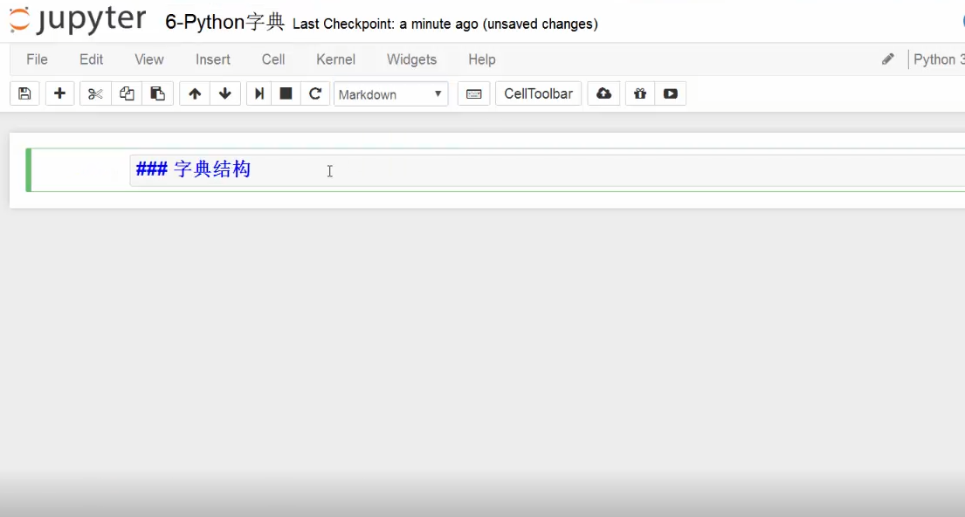965x517 pixels.
Task: Click the CellToolbar button
Action: [538, 94]
